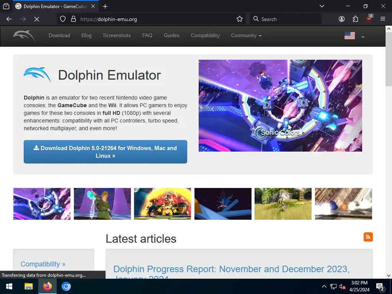Viewport: 392px width, 294px height.
Task: Click the Firefox taskbar icon
Action: [47, 286]
